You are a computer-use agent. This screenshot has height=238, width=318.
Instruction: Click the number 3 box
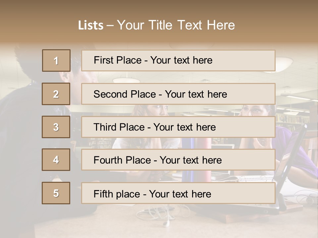tap(56, 127)
